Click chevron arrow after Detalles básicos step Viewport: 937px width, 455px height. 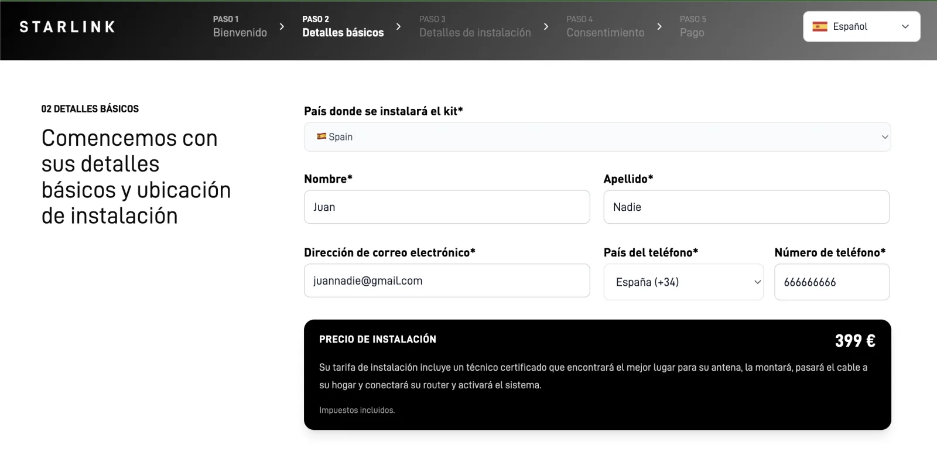[x=399, y=26]
